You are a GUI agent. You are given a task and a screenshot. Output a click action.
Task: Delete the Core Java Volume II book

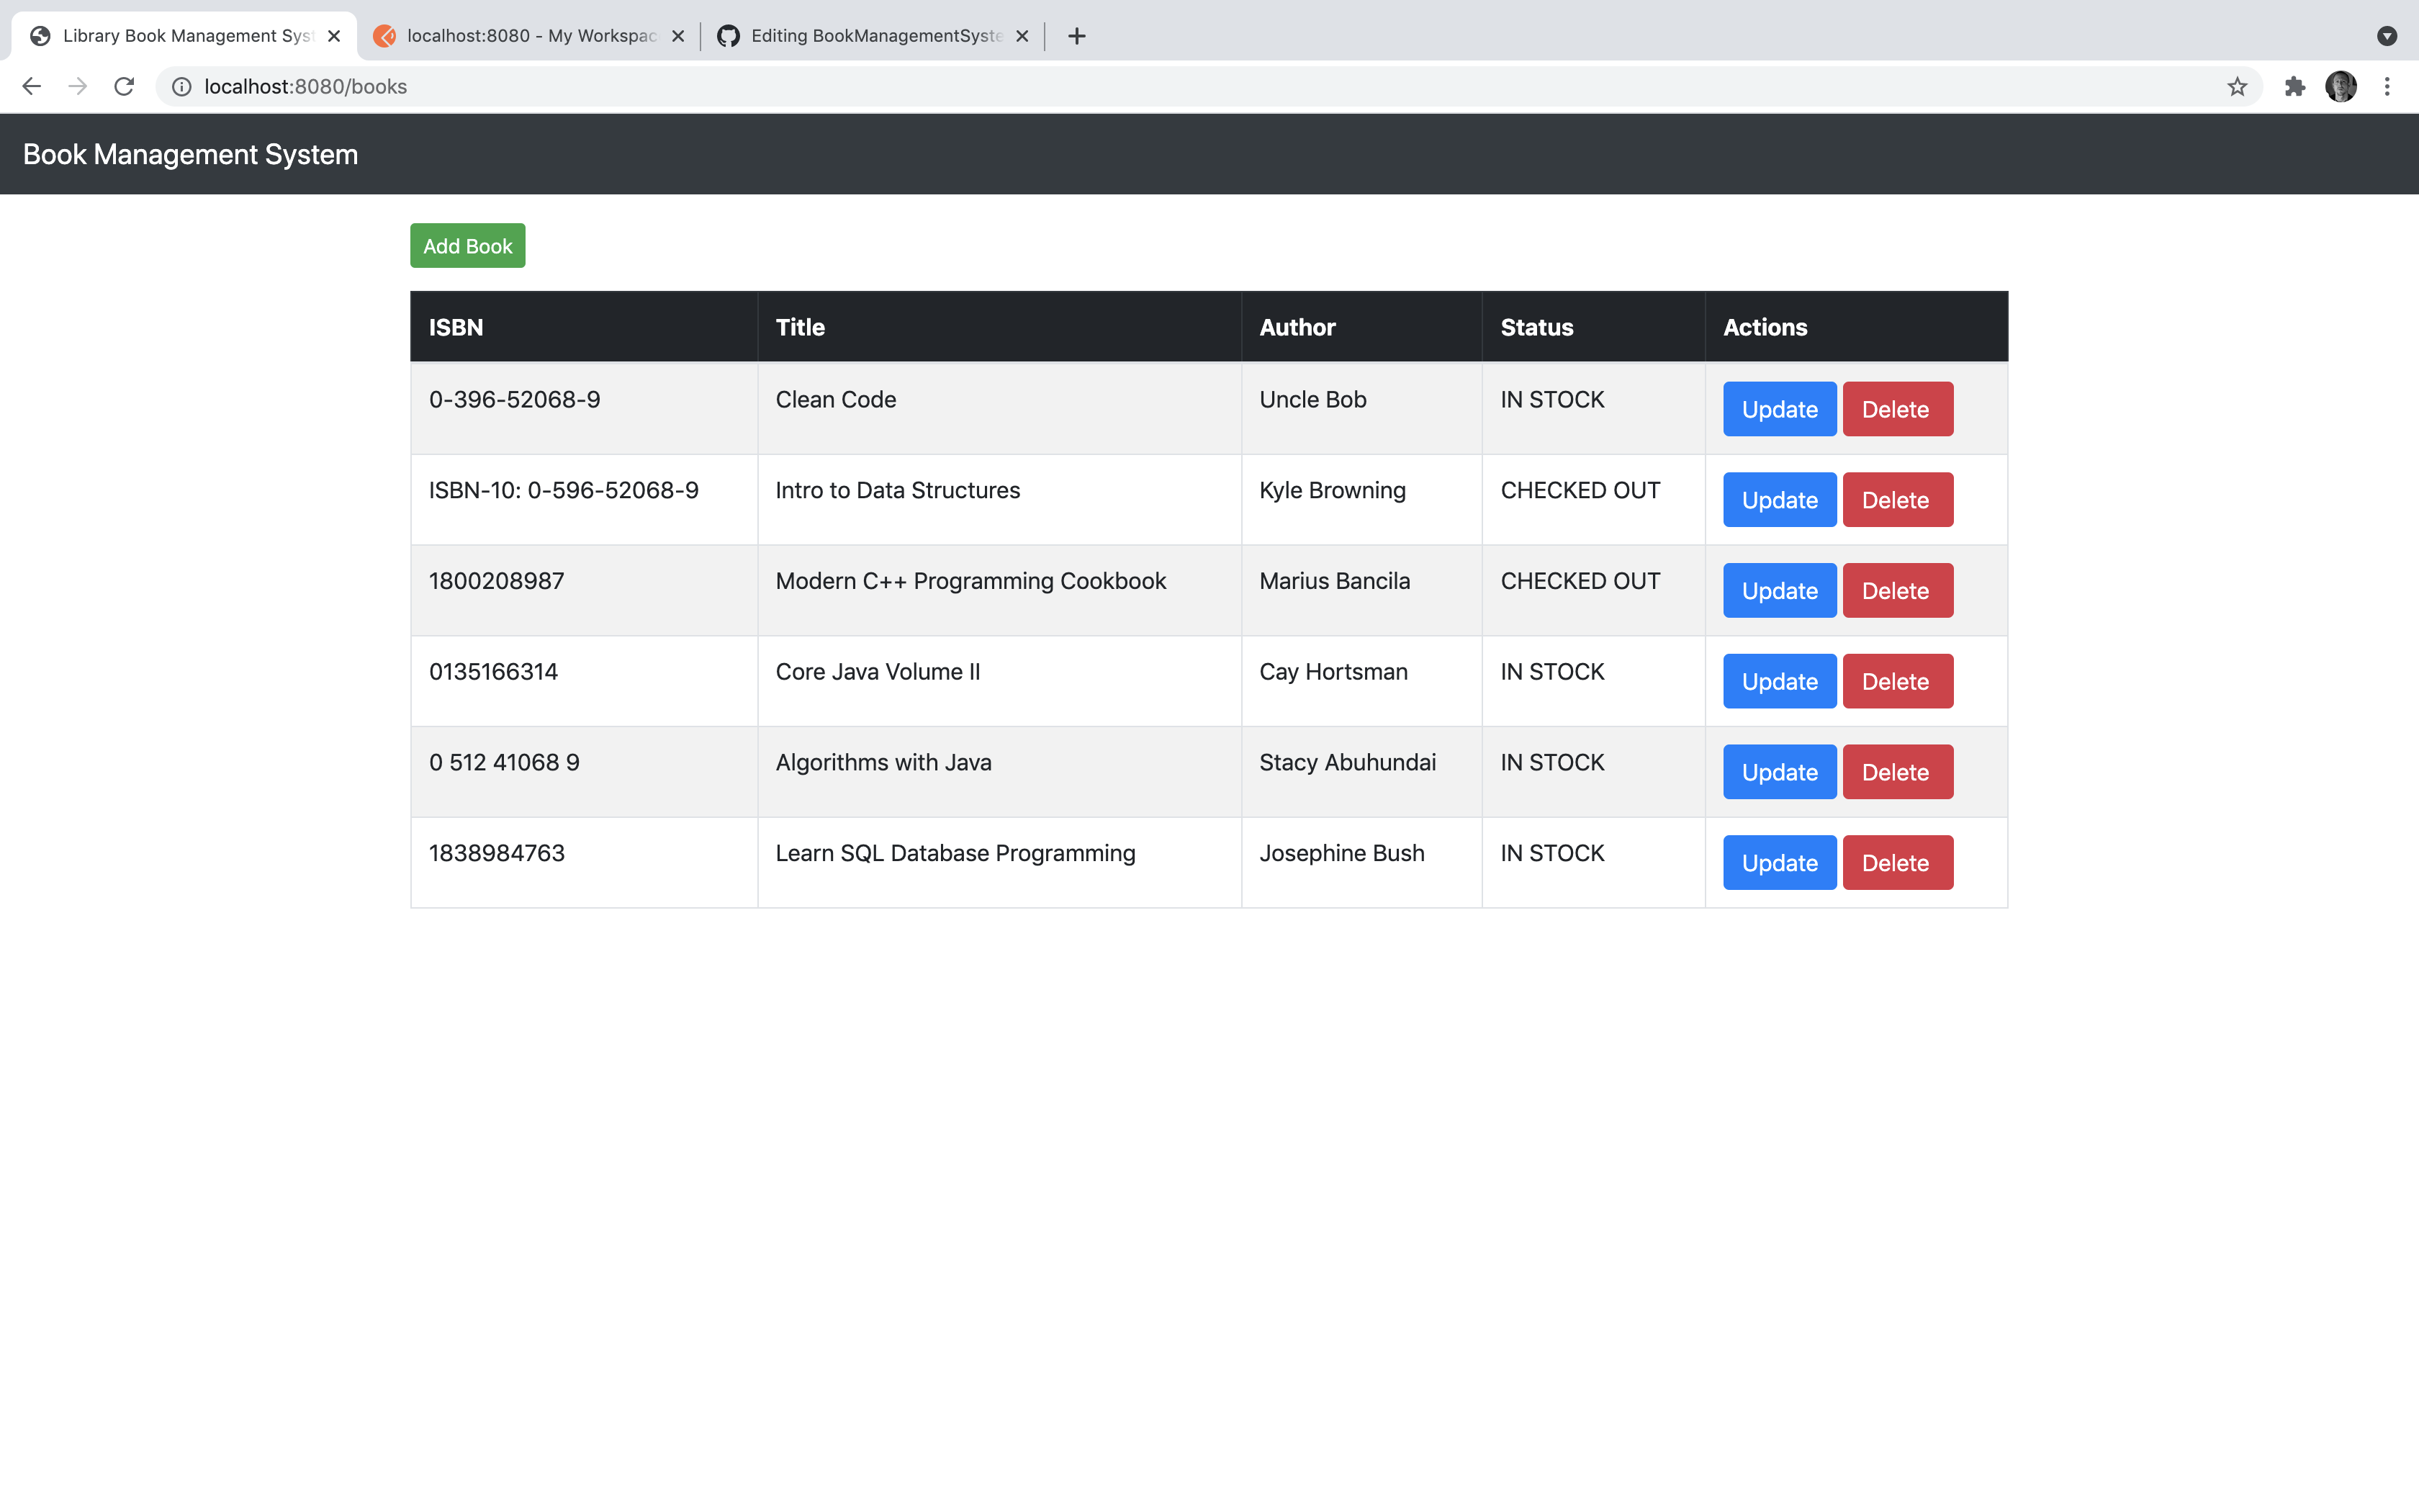click(x=1896, y=680)
